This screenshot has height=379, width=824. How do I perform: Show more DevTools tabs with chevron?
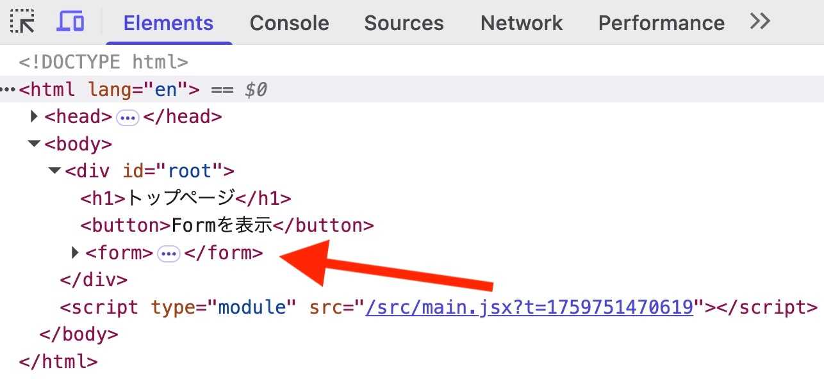pos(760,22)
